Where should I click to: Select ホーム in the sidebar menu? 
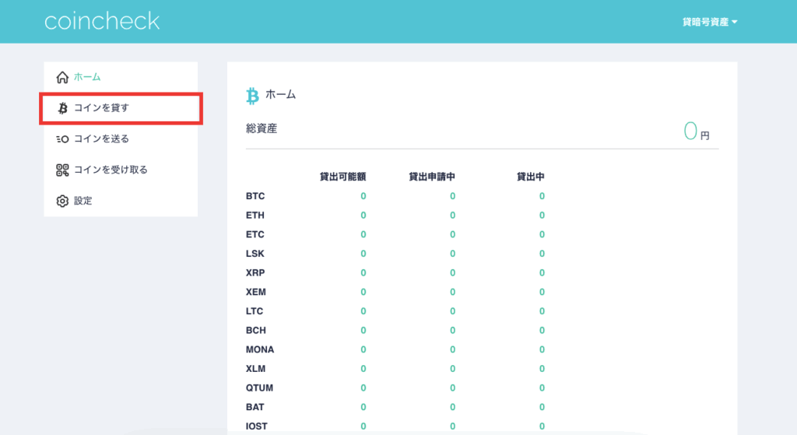(x=87, y=77)
